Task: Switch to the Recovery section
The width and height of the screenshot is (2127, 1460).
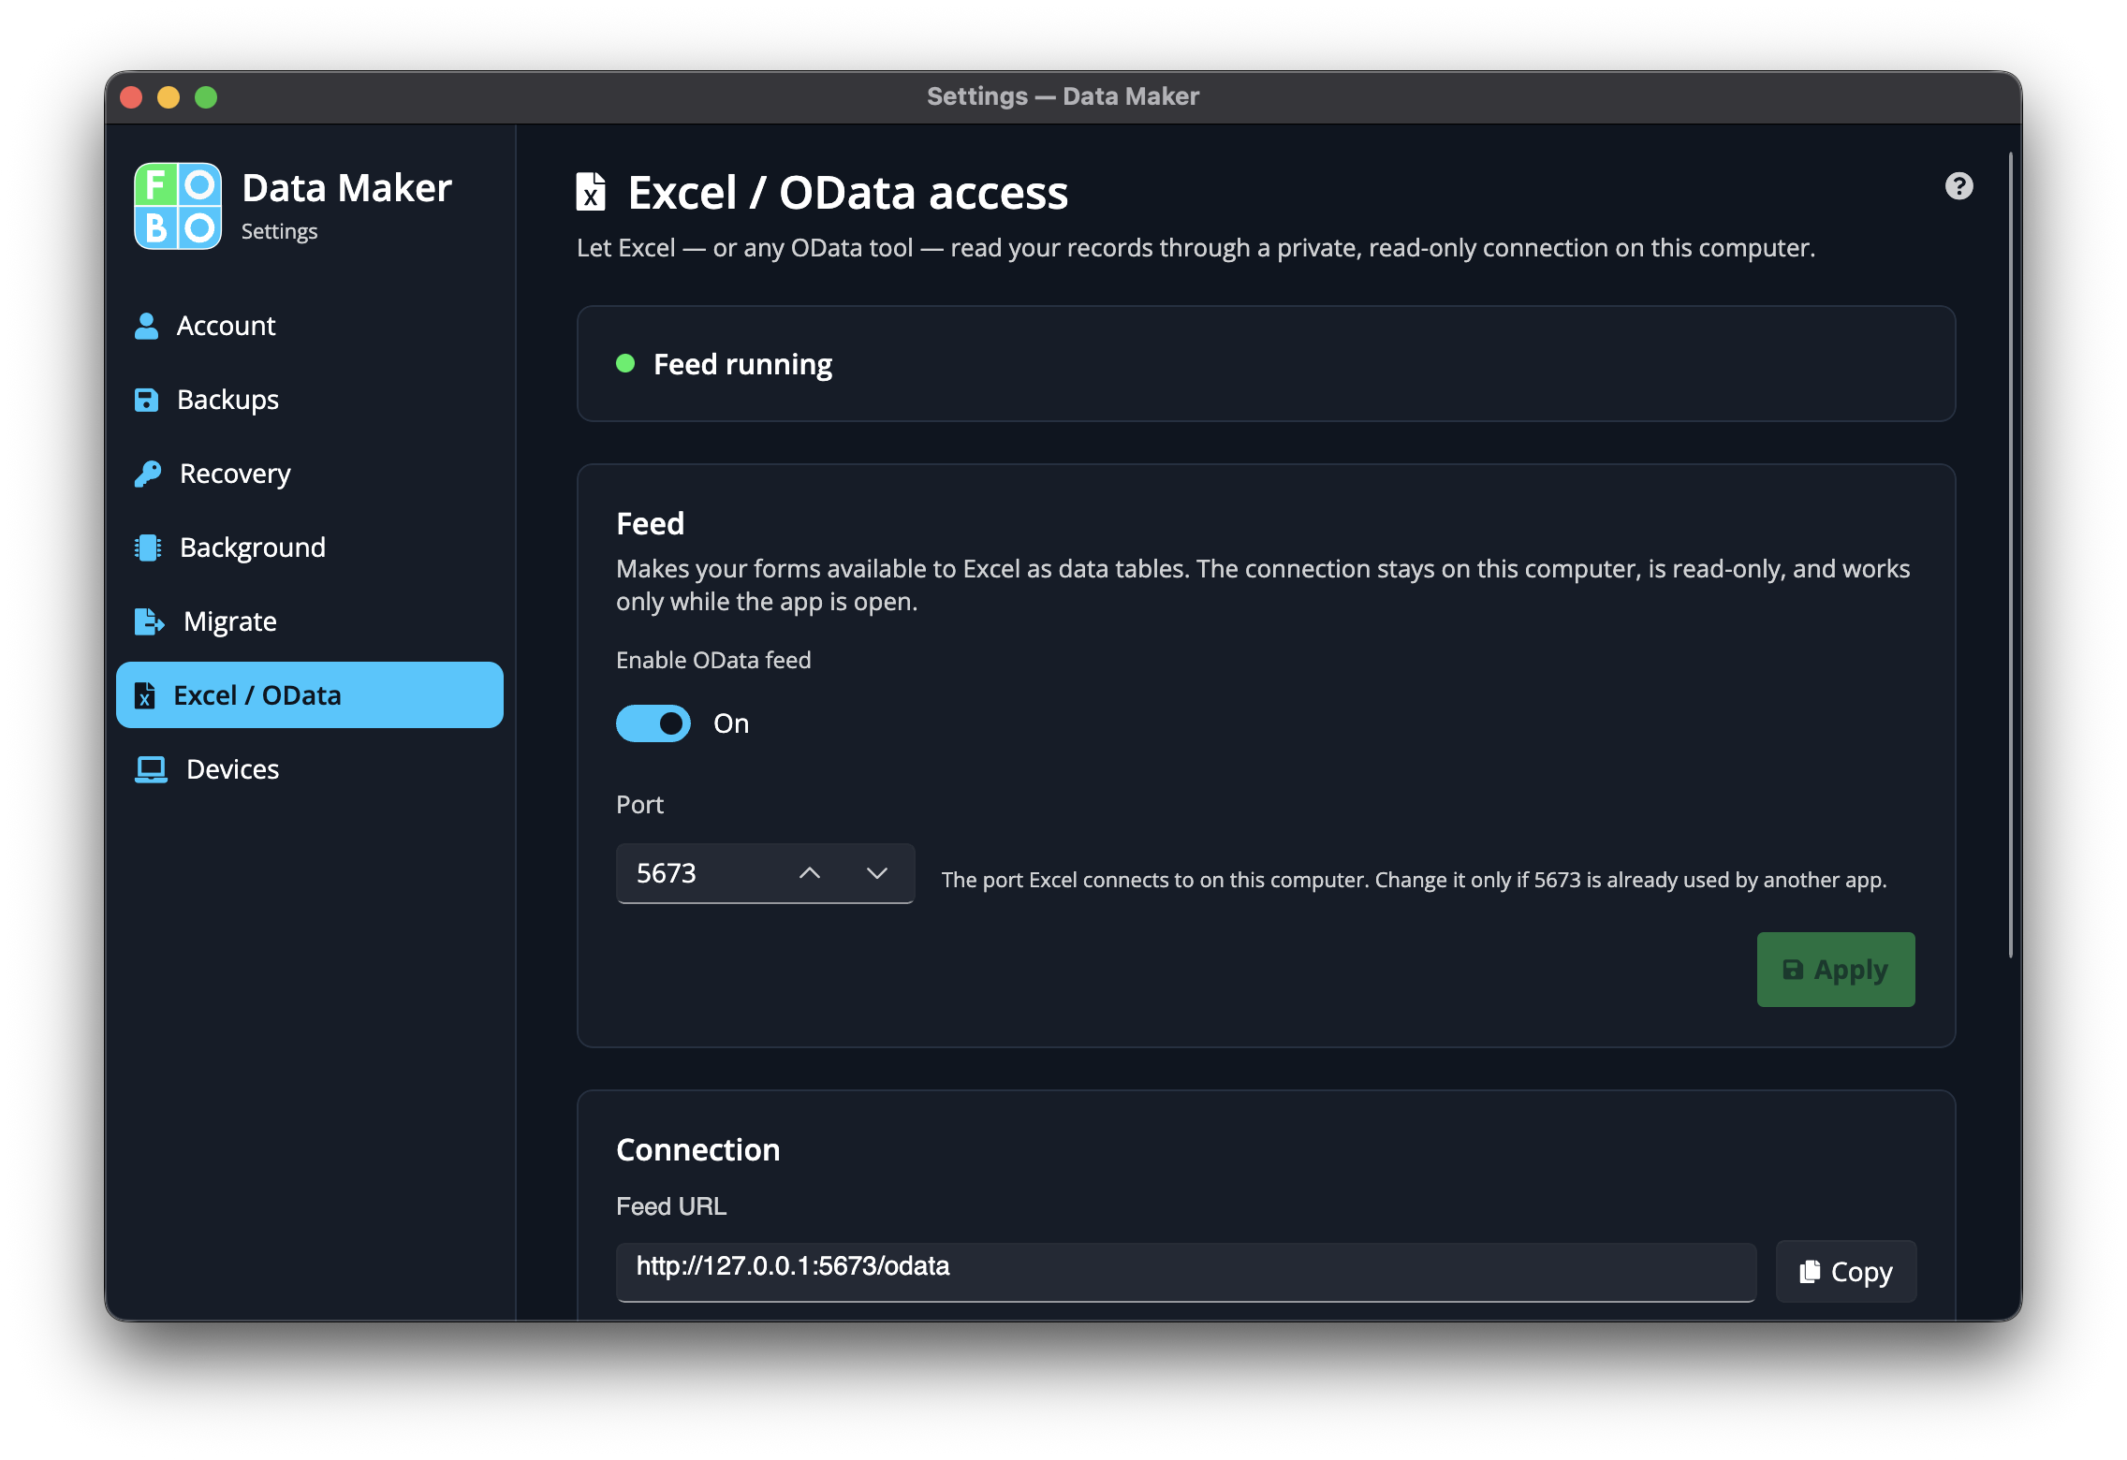Action: pos(310,474)
